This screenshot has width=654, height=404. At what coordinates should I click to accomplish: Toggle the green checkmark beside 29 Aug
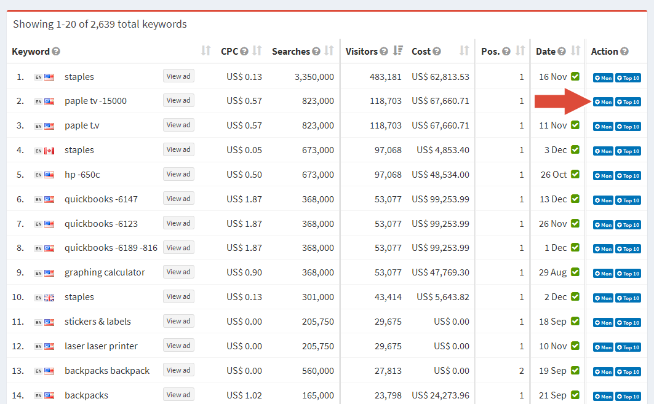click(x=575, y=272)
